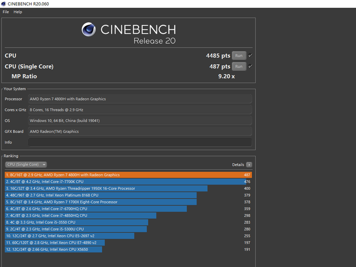Click the Info input field
This screenshot has height=267, width=356.
coord(140,142)
